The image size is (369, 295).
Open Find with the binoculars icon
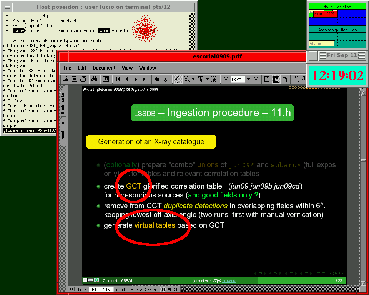pos(95,79)
